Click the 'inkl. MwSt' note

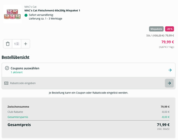click(x=163, y=129)
